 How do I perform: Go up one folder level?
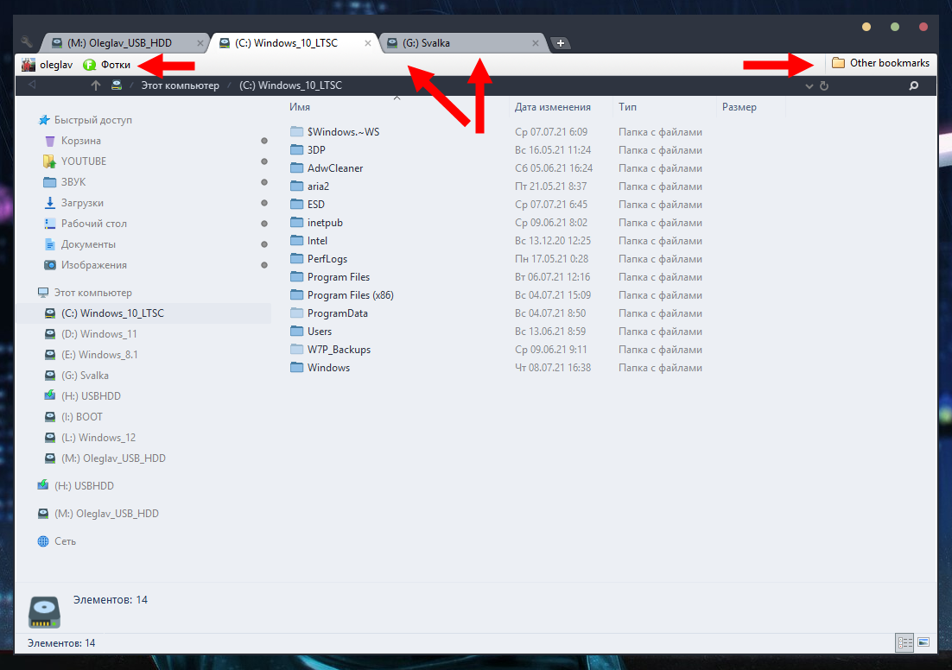click(96, 85)
